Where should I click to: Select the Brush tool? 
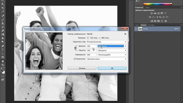3,19
